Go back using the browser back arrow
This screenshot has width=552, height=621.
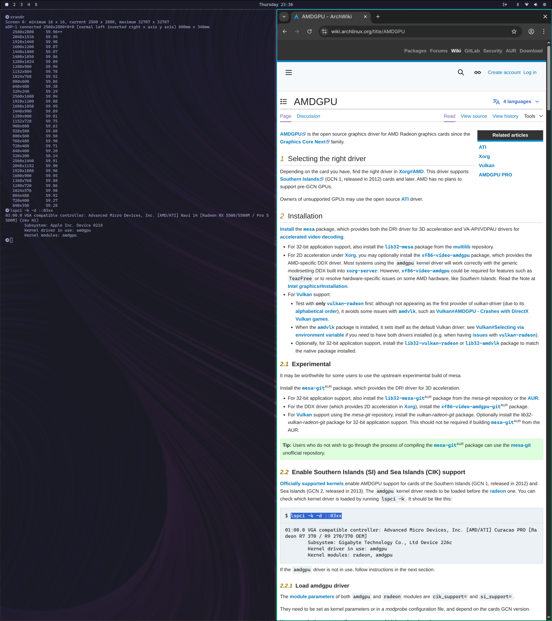click(285, 31)
